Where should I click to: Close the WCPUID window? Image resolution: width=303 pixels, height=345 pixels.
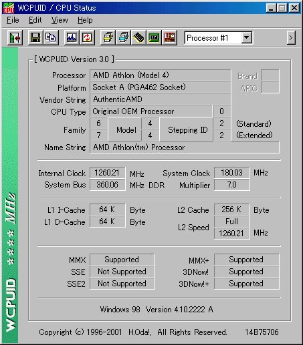[294, 8]
